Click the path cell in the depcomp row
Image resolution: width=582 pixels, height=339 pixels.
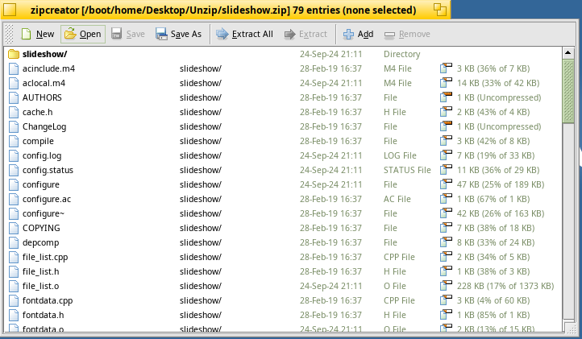pyautogui.click(x=201, y=242)
